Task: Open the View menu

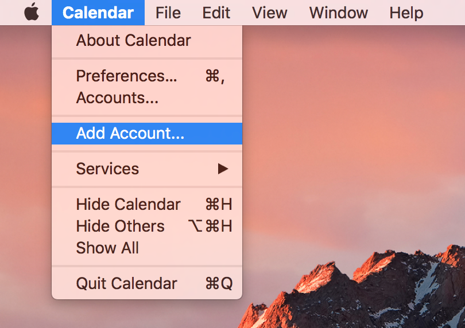Action: pos(270,13)
